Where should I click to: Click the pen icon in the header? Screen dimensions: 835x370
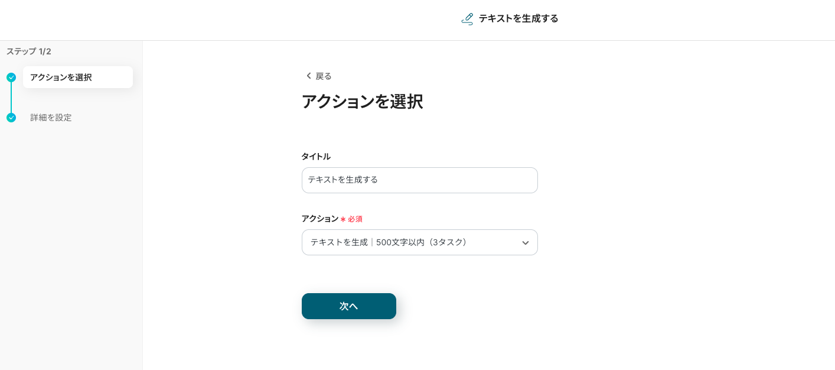coord(467,19)
